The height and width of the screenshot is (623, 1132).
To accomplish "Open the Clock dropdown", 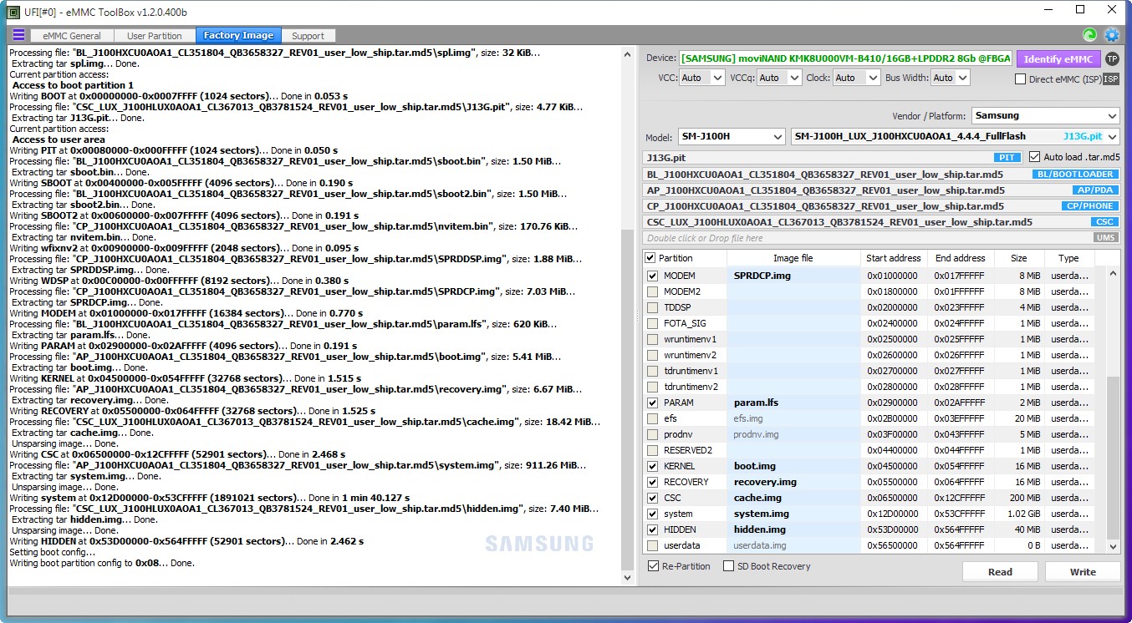I will click(857, 78).
